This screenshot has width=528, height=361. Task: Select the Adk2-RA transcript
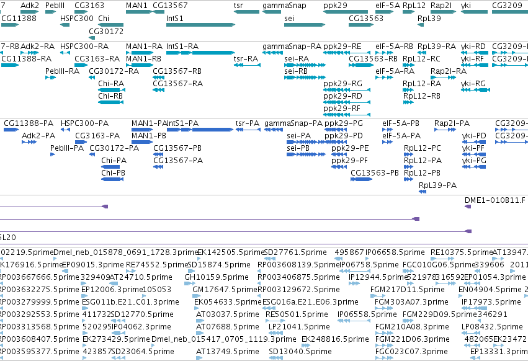30,53
